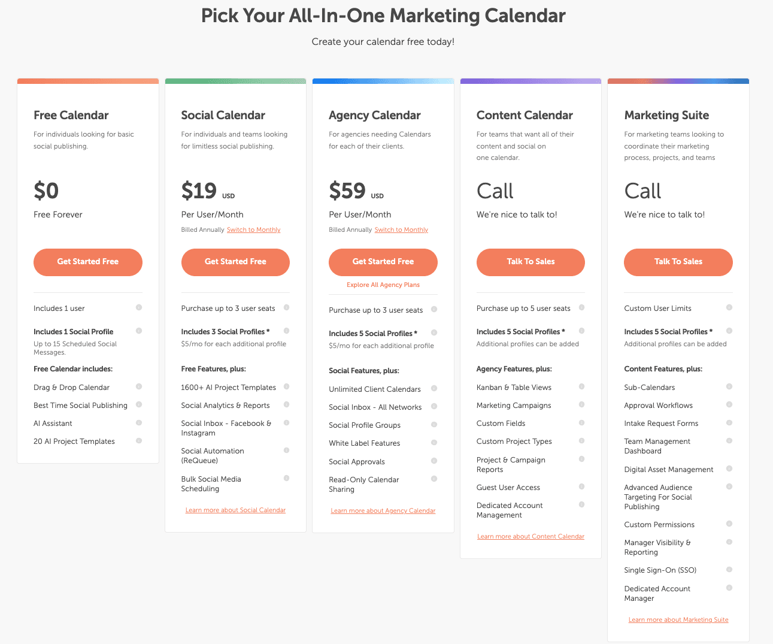View tooltip for Guest User Access
This screenshot has width=773, height=644.
click(x=581, y=486)
